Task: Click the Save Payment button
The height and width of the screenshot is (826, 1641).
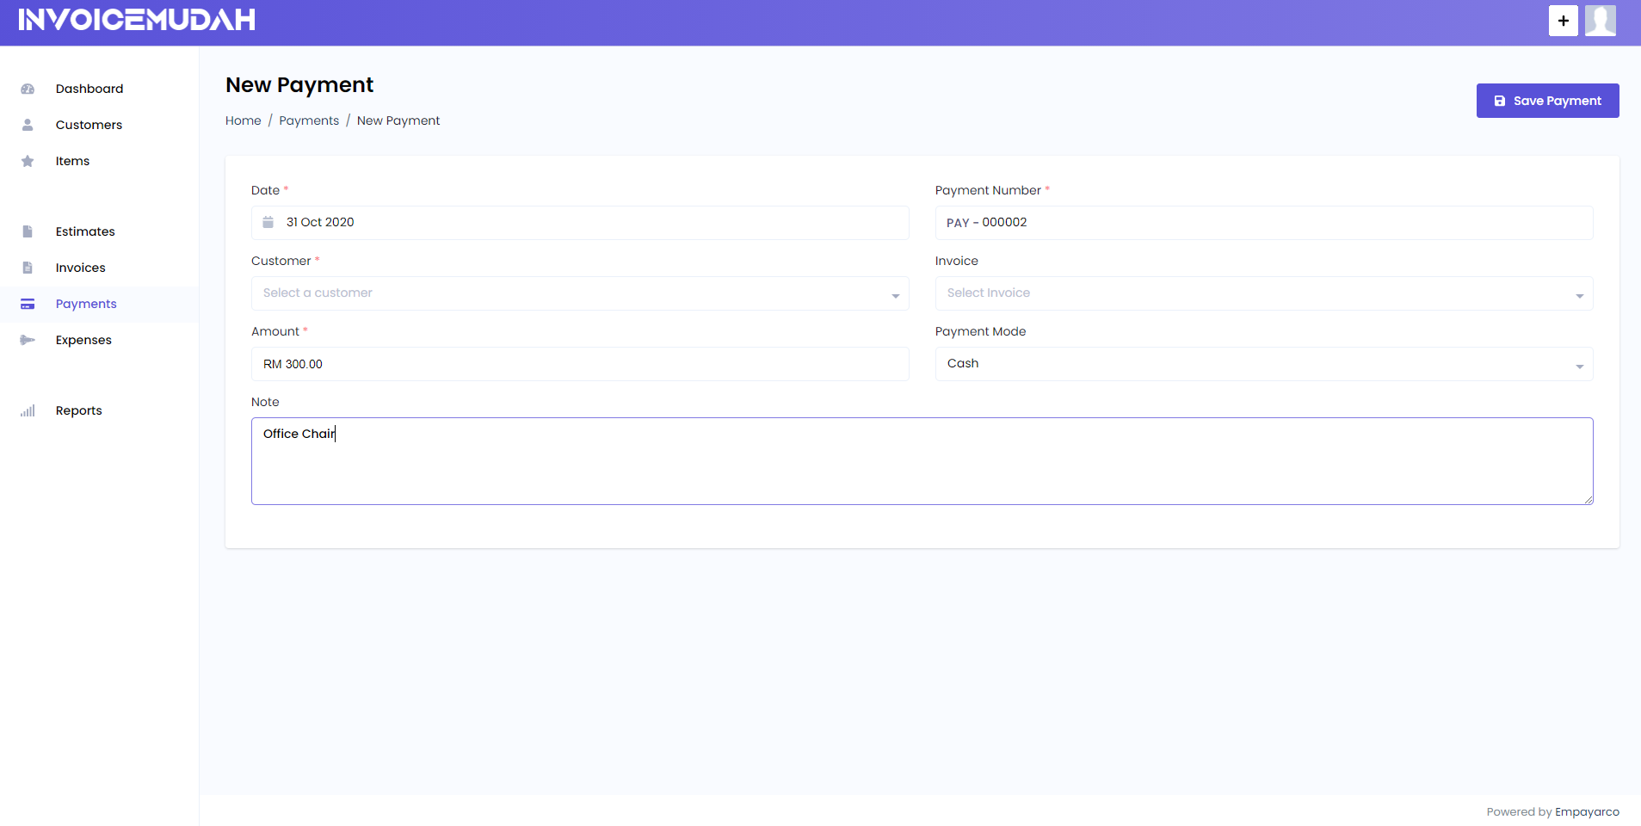Action: (x=1546, y=101)
